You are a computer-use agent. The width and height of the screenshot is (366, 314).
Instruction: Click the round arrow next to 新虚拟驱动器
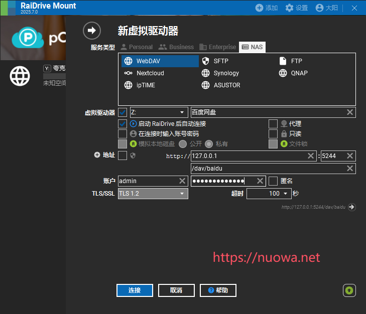tap(92, 31)
